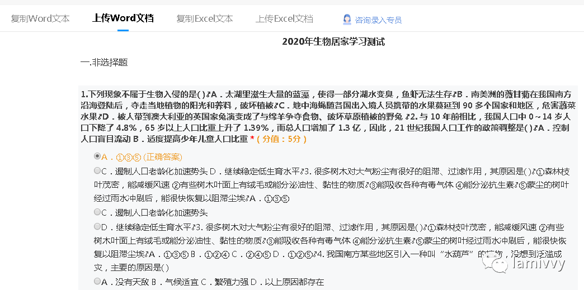Image resolution: width=584 pixels, height=290 pixels.
Task: Open the 复制Excel文本 tab
Action: pyautogui.click(x=205, y=18)
